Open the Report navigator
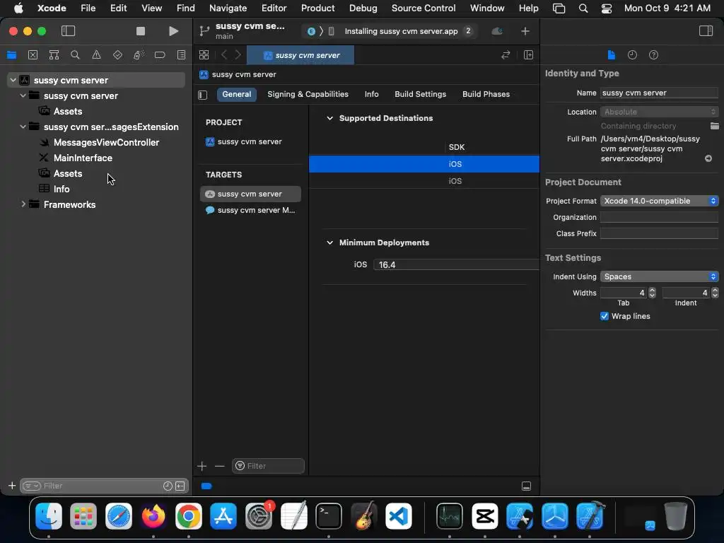 [x=182, y=55]
